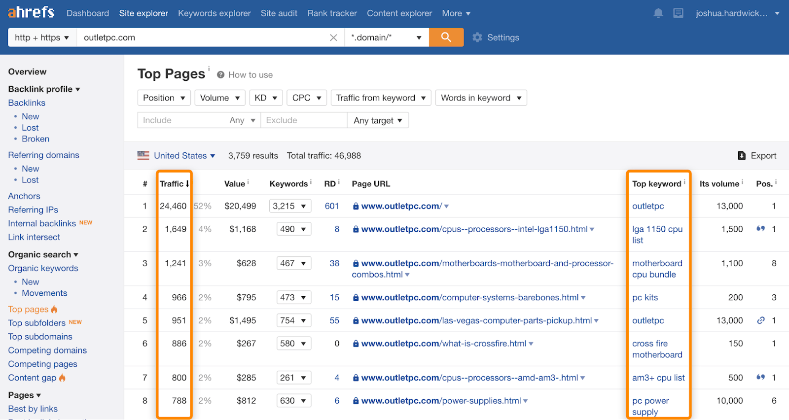Open the Volume filter dropdown

point(220,98)
